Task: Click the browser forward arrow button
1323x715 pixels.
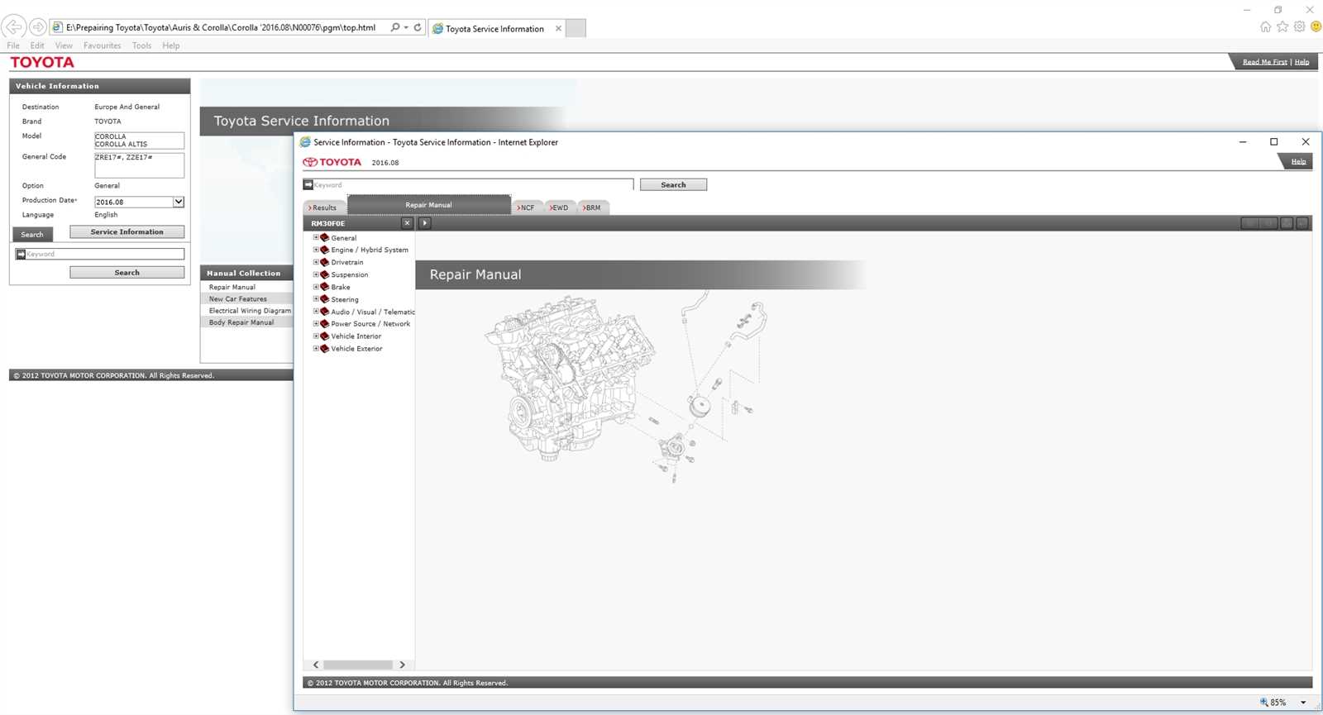Action: (x=38, y=27)
